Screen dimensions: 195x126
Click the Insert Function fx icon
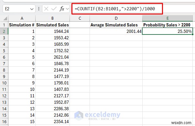(x=62, y=9)
